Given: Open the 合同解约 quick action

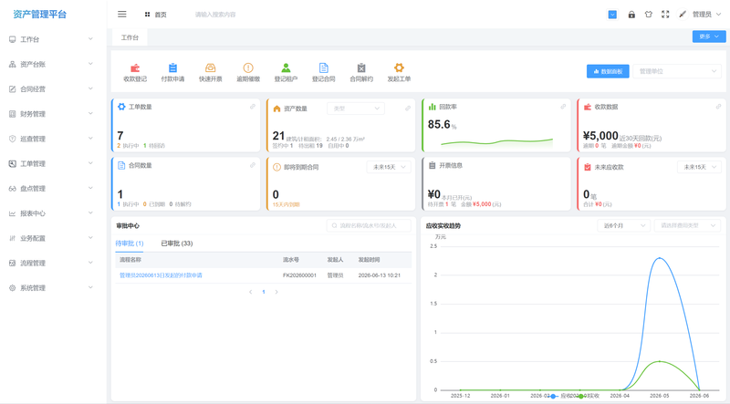Looking at the screenshot, I should [x=361, y=73].
